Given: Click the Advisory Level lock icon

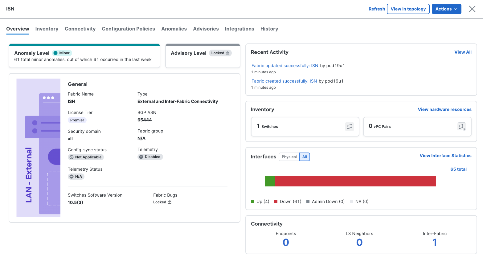Looking at the screenshot, I should coord(227,53).
